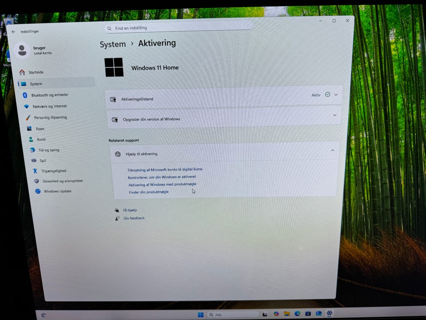Screen dimensions: 426x320
Task: Minimize the Settings window
Action: coord(320,21)
